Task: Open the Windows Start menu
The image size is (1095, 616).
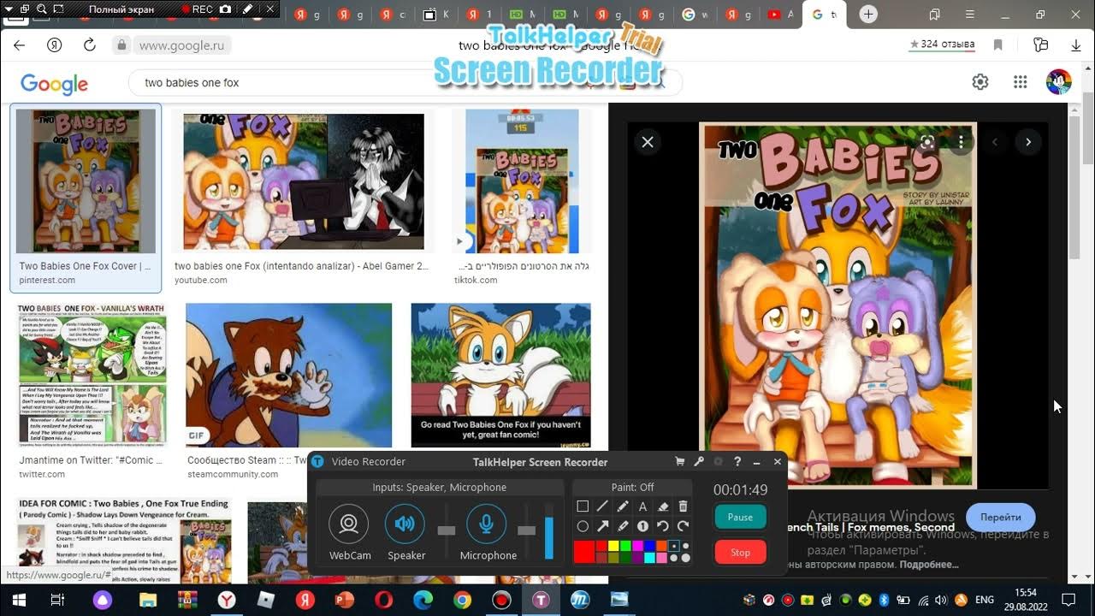Action: click(18, 600)
